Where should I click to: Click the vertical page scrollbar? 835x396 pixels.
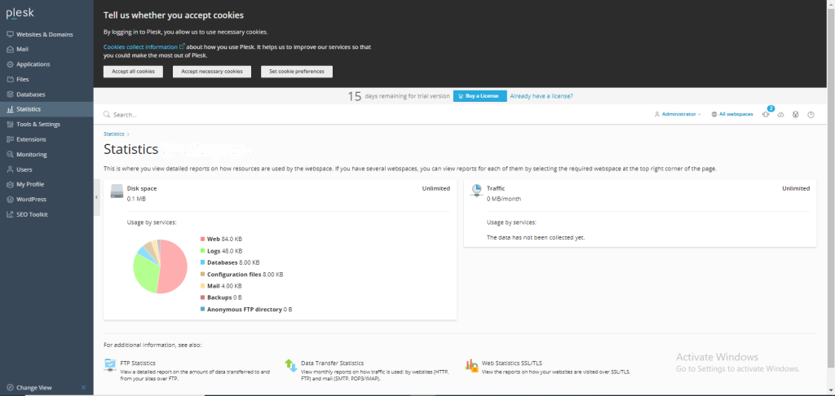pyautogui.click(x=831, y=187)
